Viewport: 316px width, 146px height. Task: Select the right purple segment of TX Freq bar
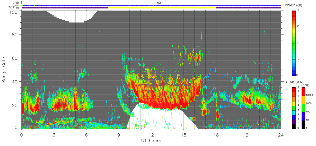tap(249, 8)
